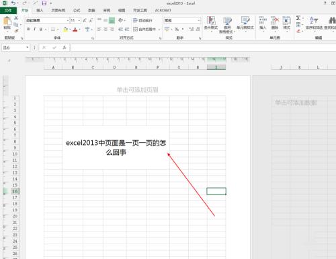Open the font size dropdown

pyautogui.click(x=79, y=21)
